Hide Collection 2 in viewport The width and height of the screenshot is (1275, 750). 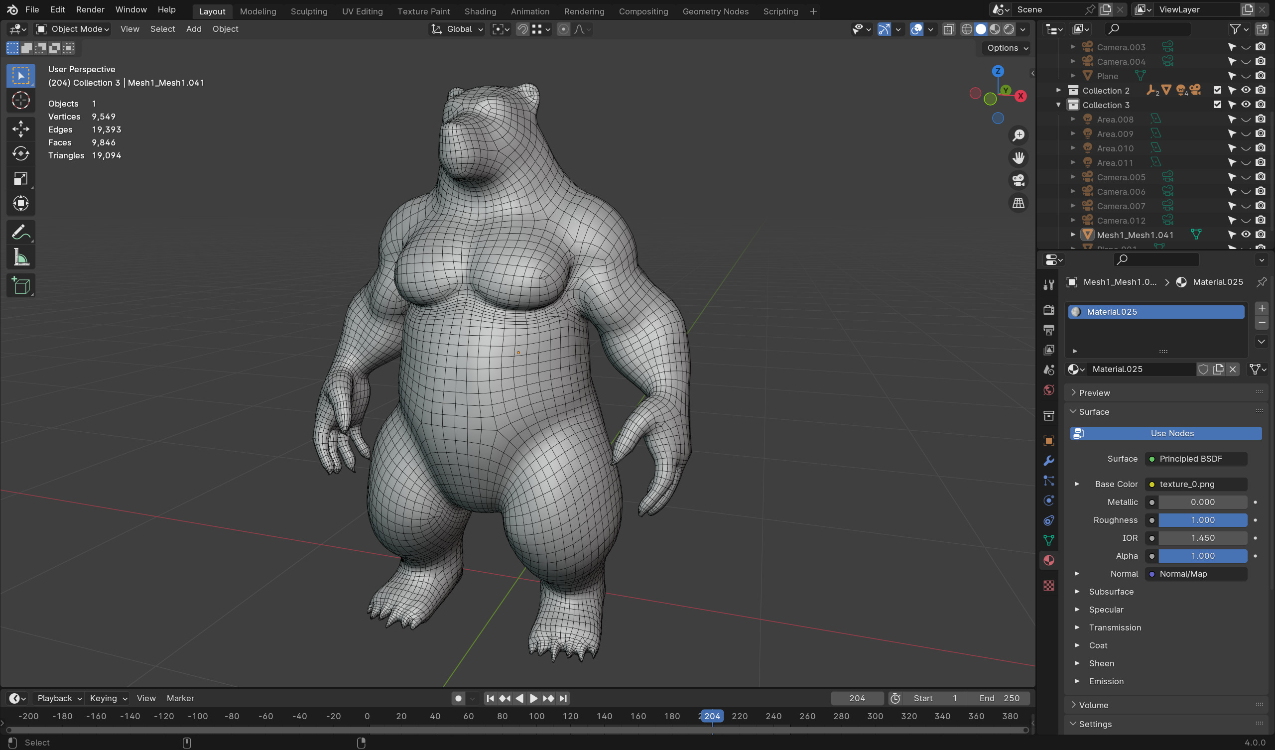pyautogui.click(x=1246, y=90)
